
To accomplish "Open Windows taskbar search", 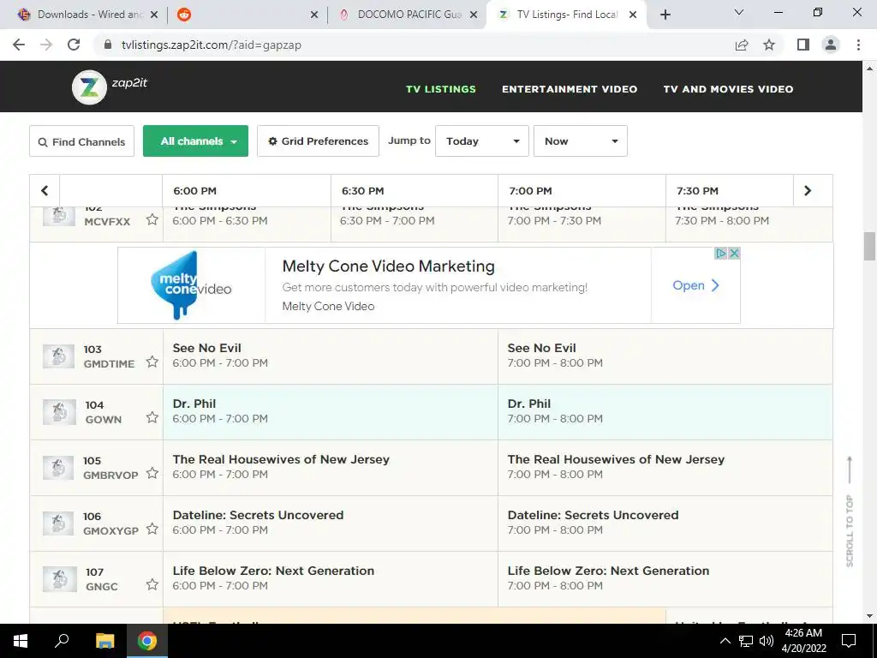I will point(62,641).
